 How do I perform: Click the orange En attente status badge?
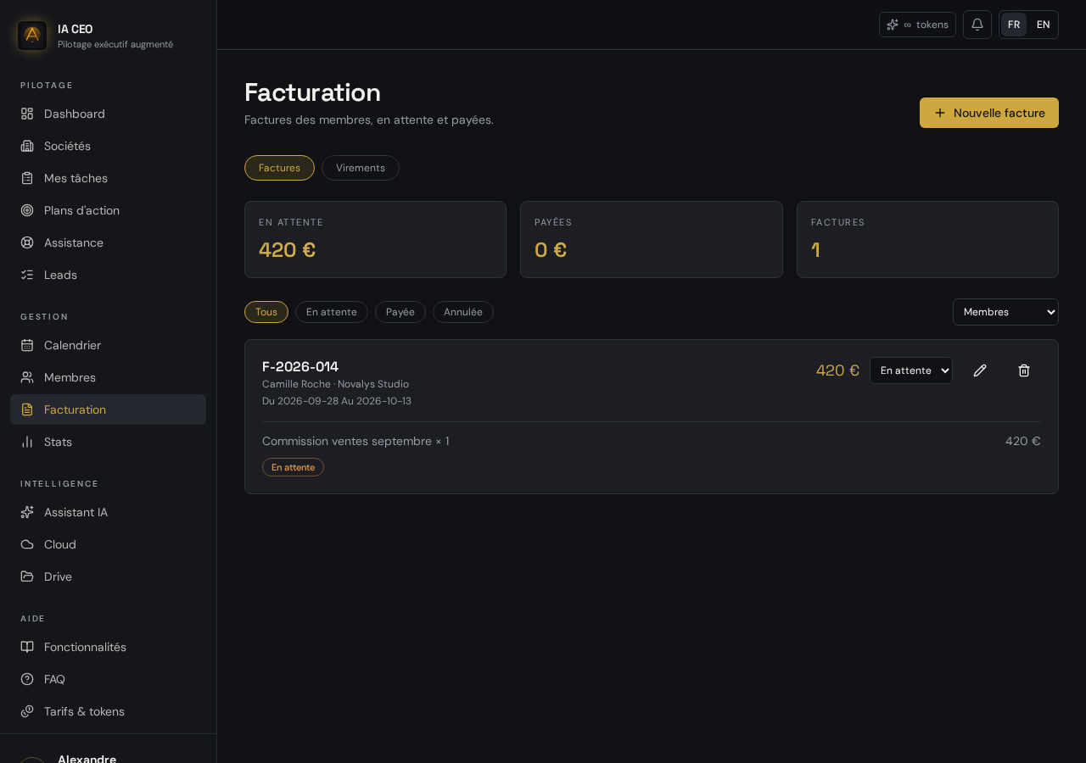click(x=293, y=467)
